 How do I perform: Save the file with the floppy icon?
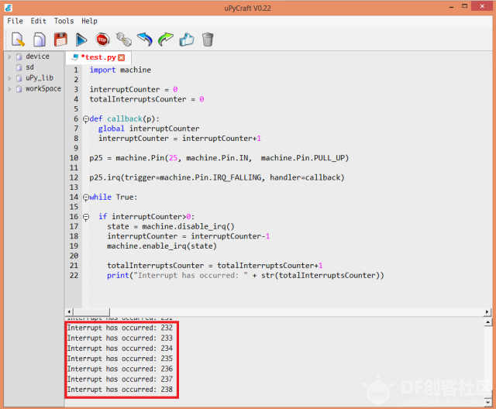[60, 40]
